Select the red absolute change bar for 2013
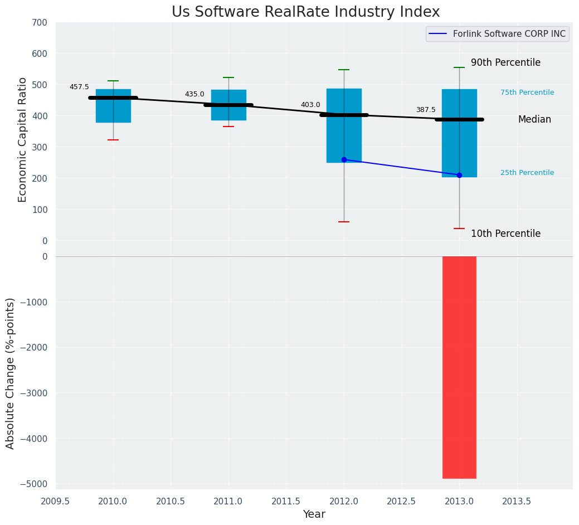 [459, 367]
